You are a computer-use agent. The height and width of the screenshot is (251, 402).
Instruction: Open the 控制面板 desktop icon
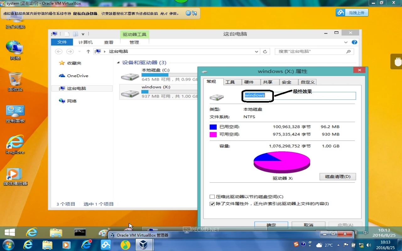pyautogui.click(x=15, y=114)
